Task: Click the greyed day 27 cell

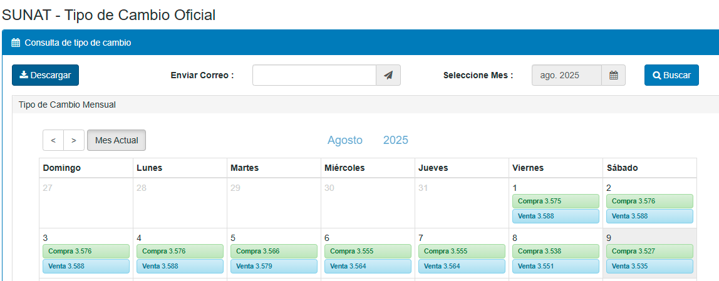Action: (x=86, y=203)
